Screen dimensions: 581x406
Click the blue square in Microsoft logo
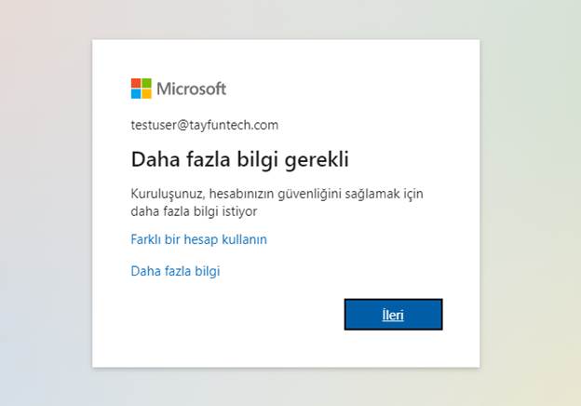click(x=136, y=94)
